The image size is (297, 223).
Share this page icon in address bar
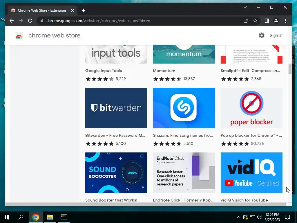click(x=246, y=21)
